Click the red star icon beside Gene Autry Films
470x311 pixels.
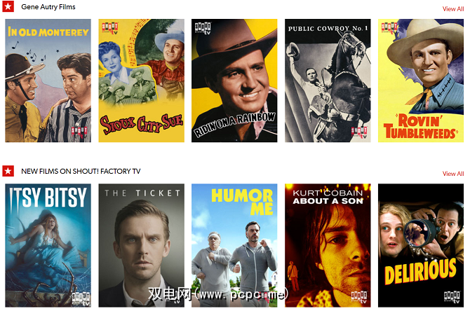(8, 6)
